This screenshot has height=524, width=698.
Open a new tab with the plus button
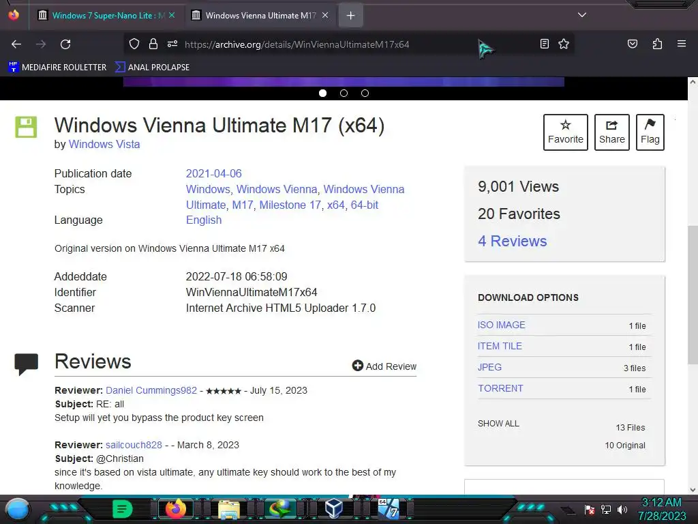click(351, 16)
